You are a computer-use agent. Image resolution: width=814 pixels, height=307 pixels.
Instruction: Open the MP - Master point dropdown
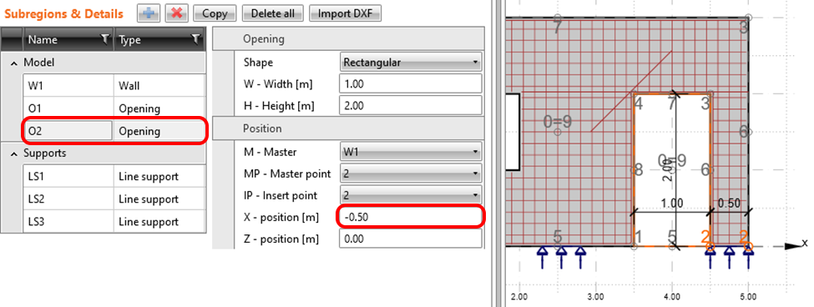[x=411, y=174]
